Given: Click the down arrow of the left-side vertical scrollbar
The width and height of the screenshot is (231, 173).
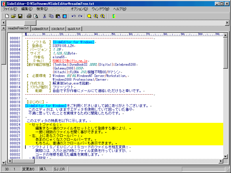Looking at the screenshot, I should click(x=3, y=163).
